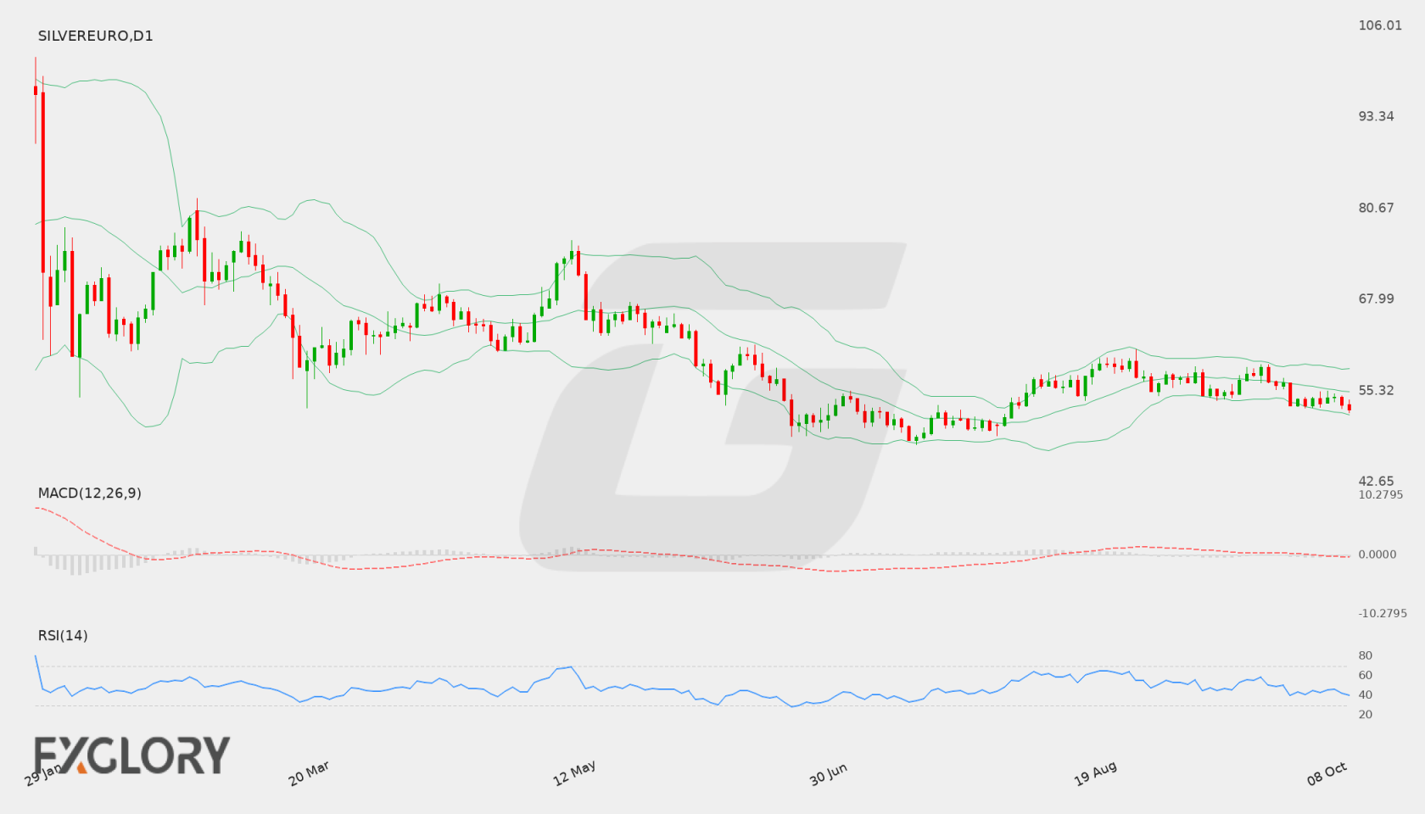The height and width of the screenshot is (814, 1425).
Task: Click the FXGLORY logo
Action: click(131, 755)
